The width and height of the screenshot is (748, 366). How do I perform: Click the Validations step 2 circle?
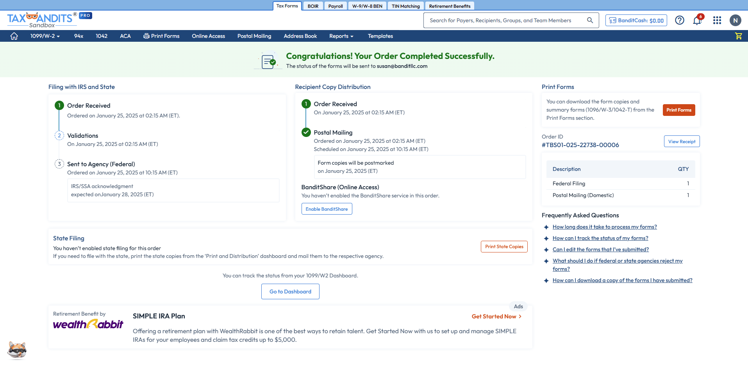(x=59, y=135)
